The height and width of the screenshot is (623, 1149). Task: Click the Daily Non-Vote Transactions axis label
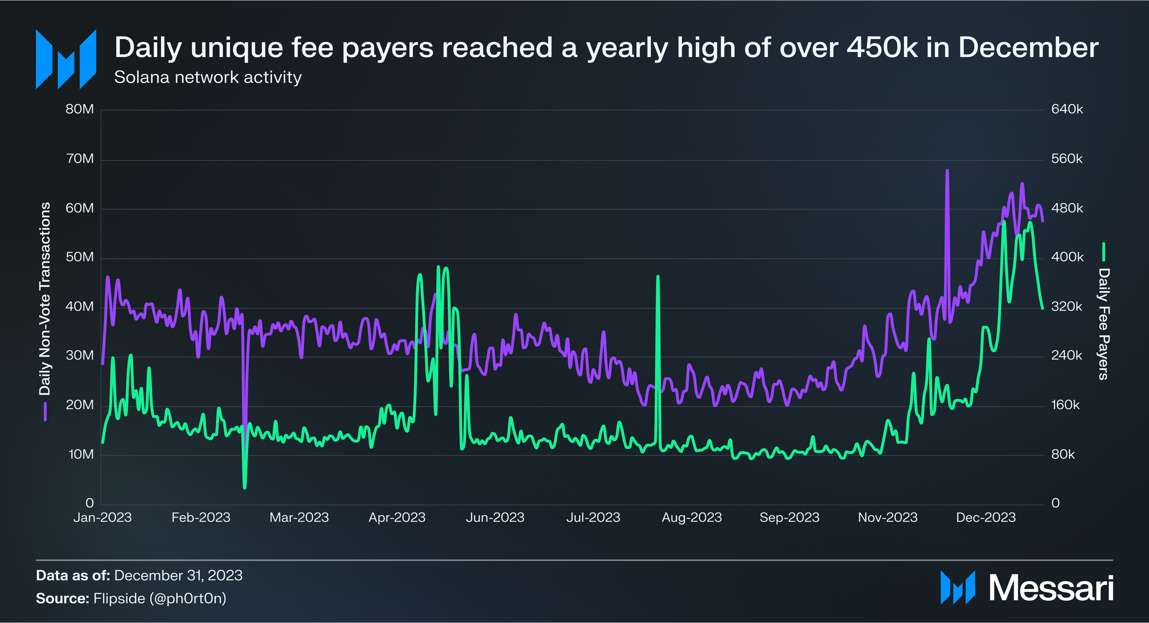coord(45,298)
